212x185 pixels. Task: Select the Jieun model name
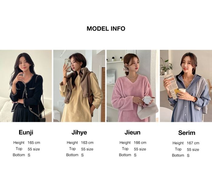pyautogui.click(x=133, y=132)
